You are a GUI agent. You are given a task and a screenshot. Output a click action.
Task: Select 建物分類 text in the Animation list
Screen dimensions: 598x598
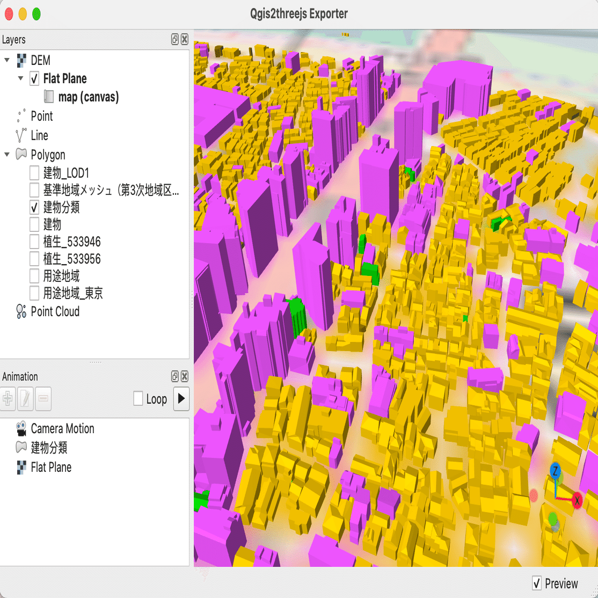tap(49, 447)
